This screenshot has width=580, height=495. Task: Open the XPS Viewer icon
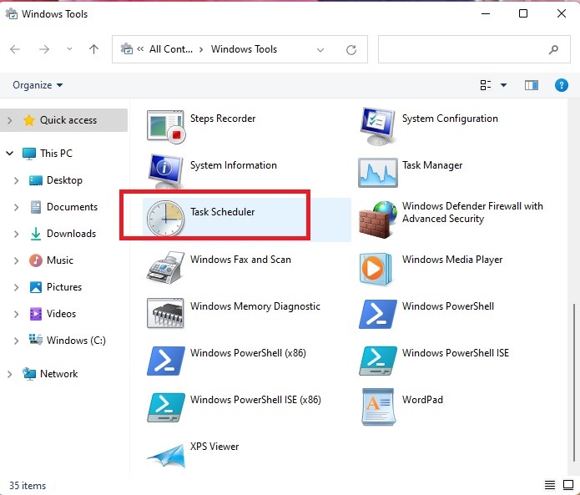[166, 455]
